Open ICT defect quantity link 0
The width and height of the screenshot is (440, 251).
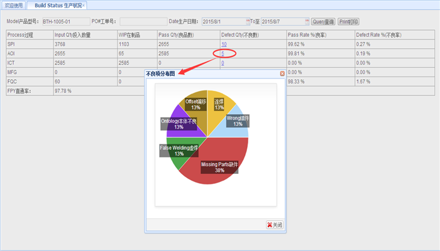pyautogui.click(x=223, y=63)
